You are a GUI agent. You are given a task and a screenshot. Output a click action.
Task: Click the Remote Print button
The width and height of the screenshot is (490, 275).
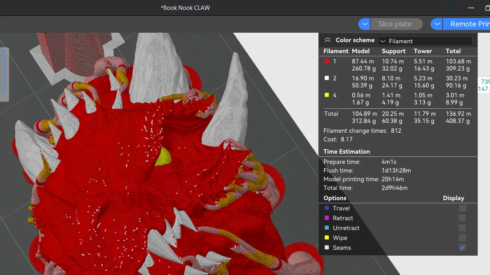pos(466,24)
